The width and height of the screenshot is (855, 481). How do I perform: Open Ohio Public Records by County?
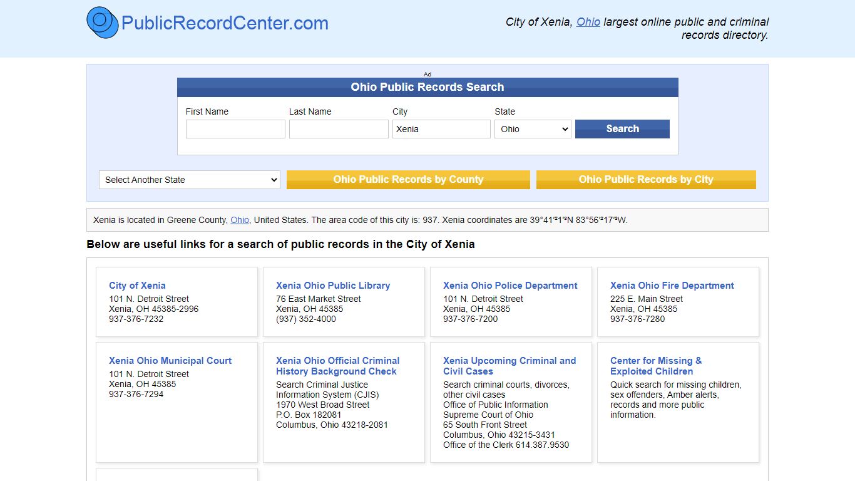tap(408, 180)
